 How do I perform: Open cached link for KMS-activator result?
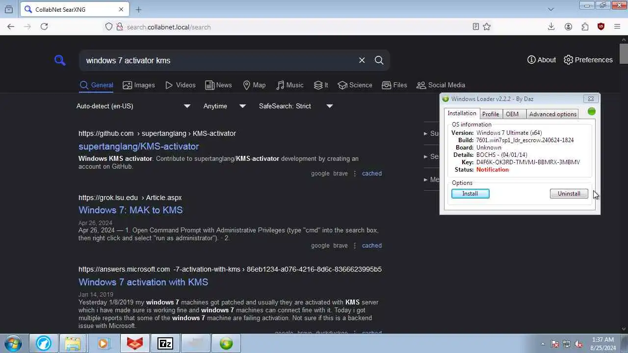coord(372,174)
